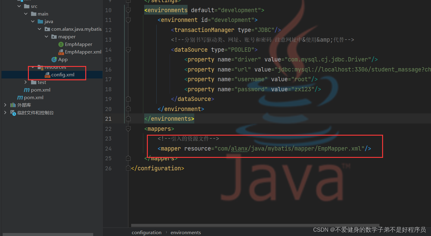Fold the mappers tag at line 22
The height and width of the screenshot is (236, 431).
[x=128, y=129]
